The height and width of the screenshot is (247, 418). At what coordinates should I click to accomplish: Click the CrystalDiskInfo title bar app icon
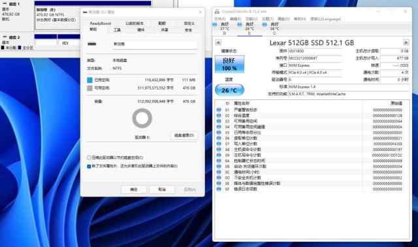[x=217, y=12]
